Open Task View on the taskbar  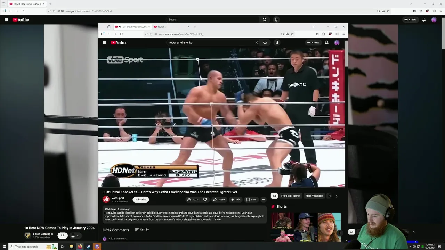(x=63, y=247)
